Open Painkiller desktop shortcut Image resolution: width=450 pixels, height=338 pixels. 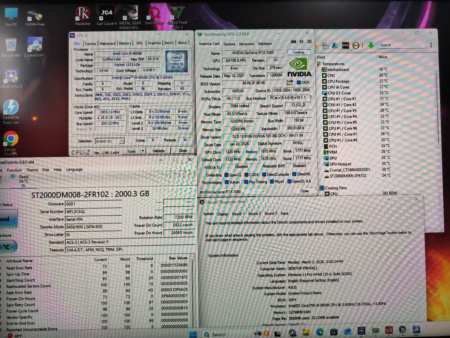[82, 16]
